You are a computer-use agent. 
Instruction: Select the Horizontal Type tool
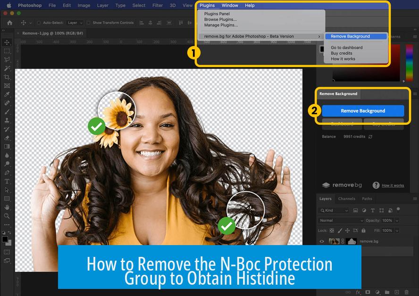(x=7, y=181)
